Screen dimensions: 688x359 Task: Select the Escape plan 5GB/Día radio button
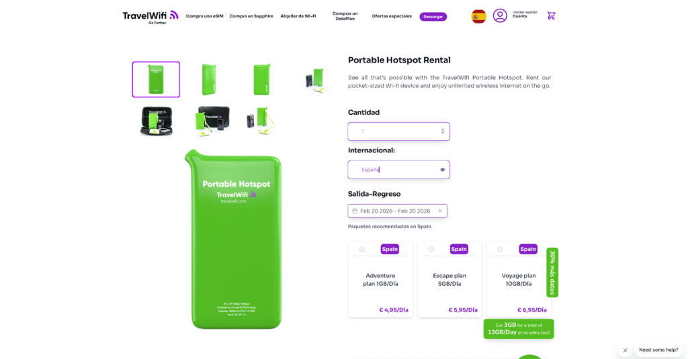click(x=431, y=250)
